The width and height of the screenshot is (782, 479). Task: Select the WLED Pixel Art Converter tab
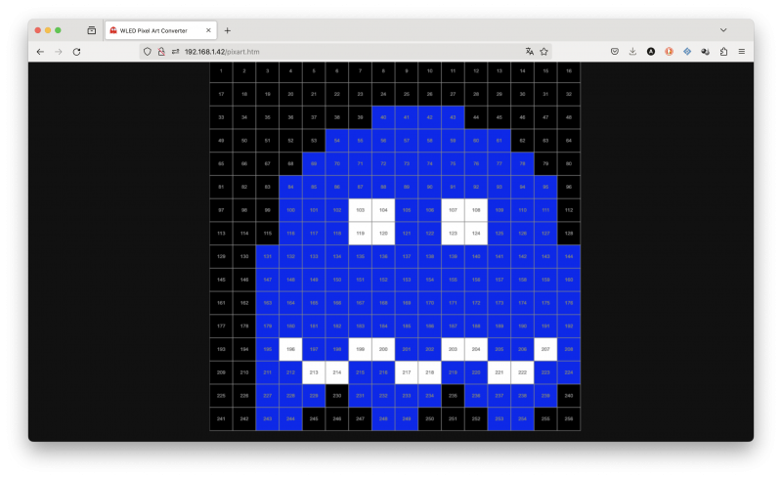pos(160,30)
